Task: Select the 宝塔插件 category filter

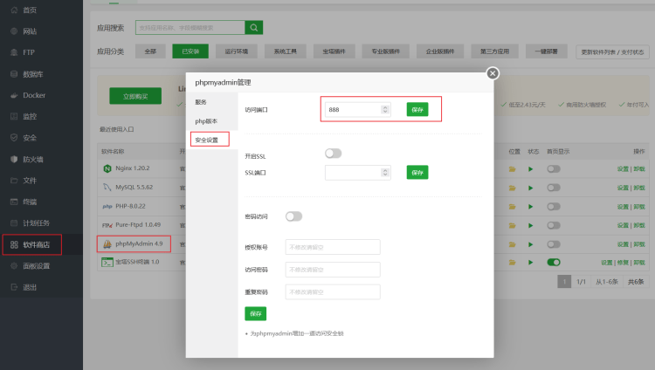Action: click(334, 51)
